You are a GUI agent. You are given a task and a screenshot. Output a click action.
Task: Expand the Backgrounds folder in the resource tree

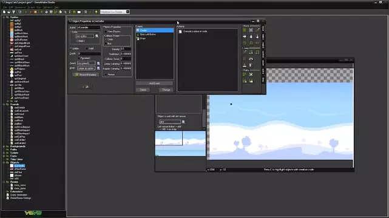tap(4, 147)
